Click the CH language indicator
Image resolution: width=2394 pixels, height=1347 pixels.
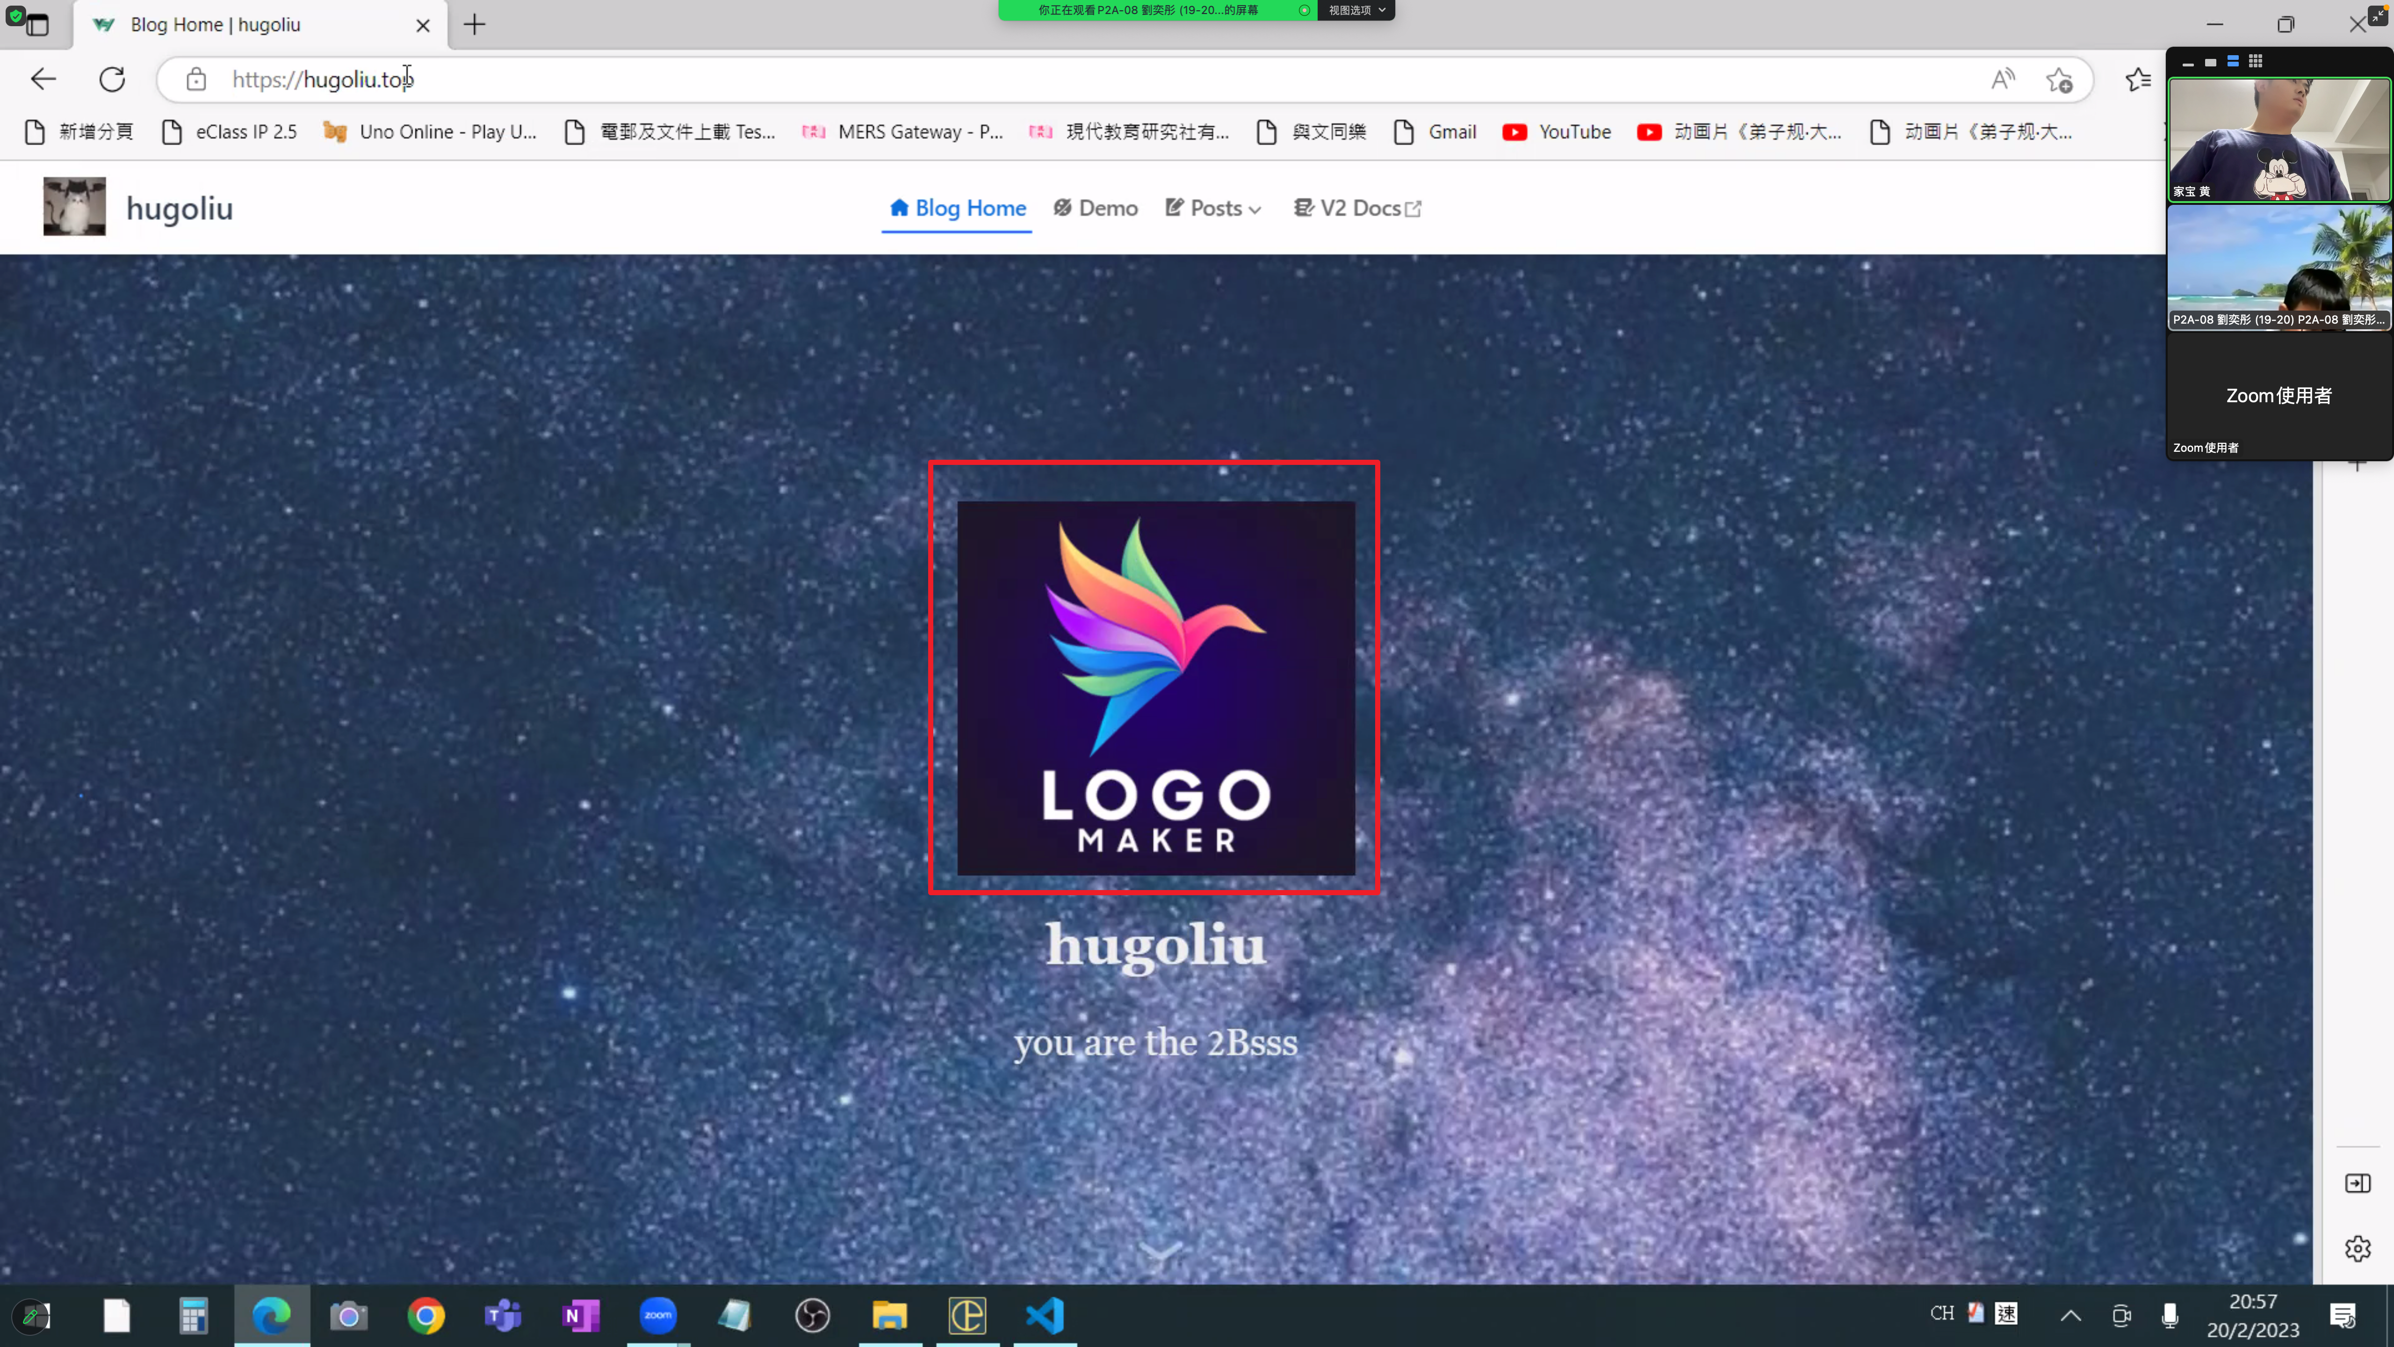[x=1941, y=1312]
